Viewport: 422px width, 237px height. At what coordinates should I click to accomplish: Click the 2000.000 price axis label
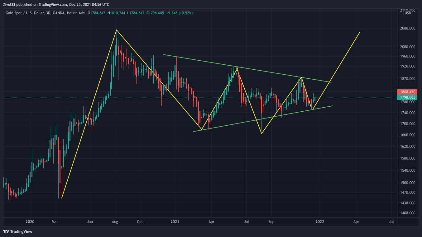pos(408,47)
